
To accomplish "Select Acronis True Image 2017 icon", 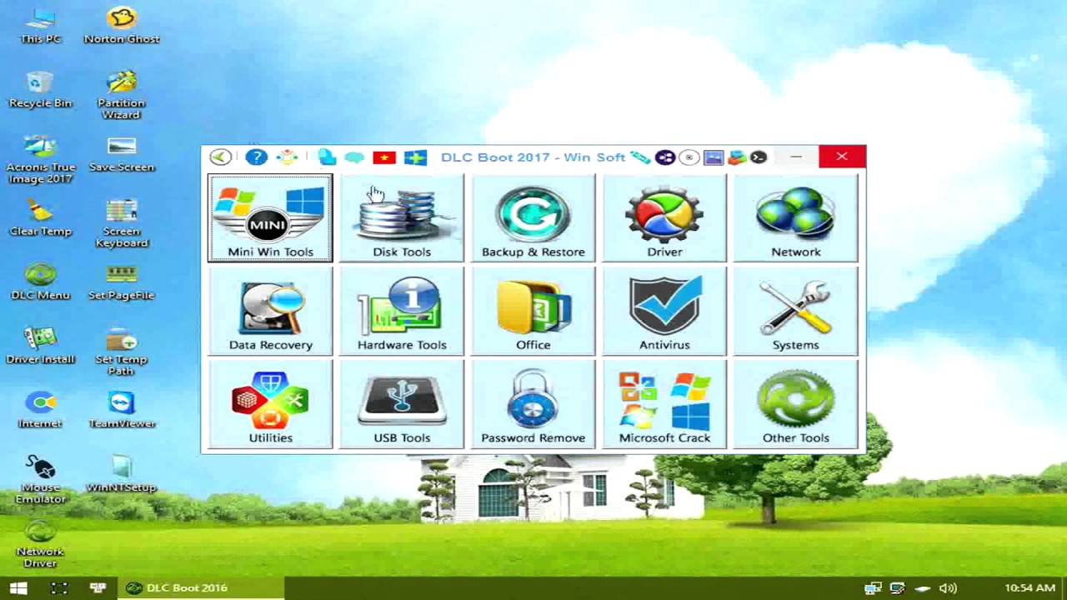I will click(x=40, y=160).
